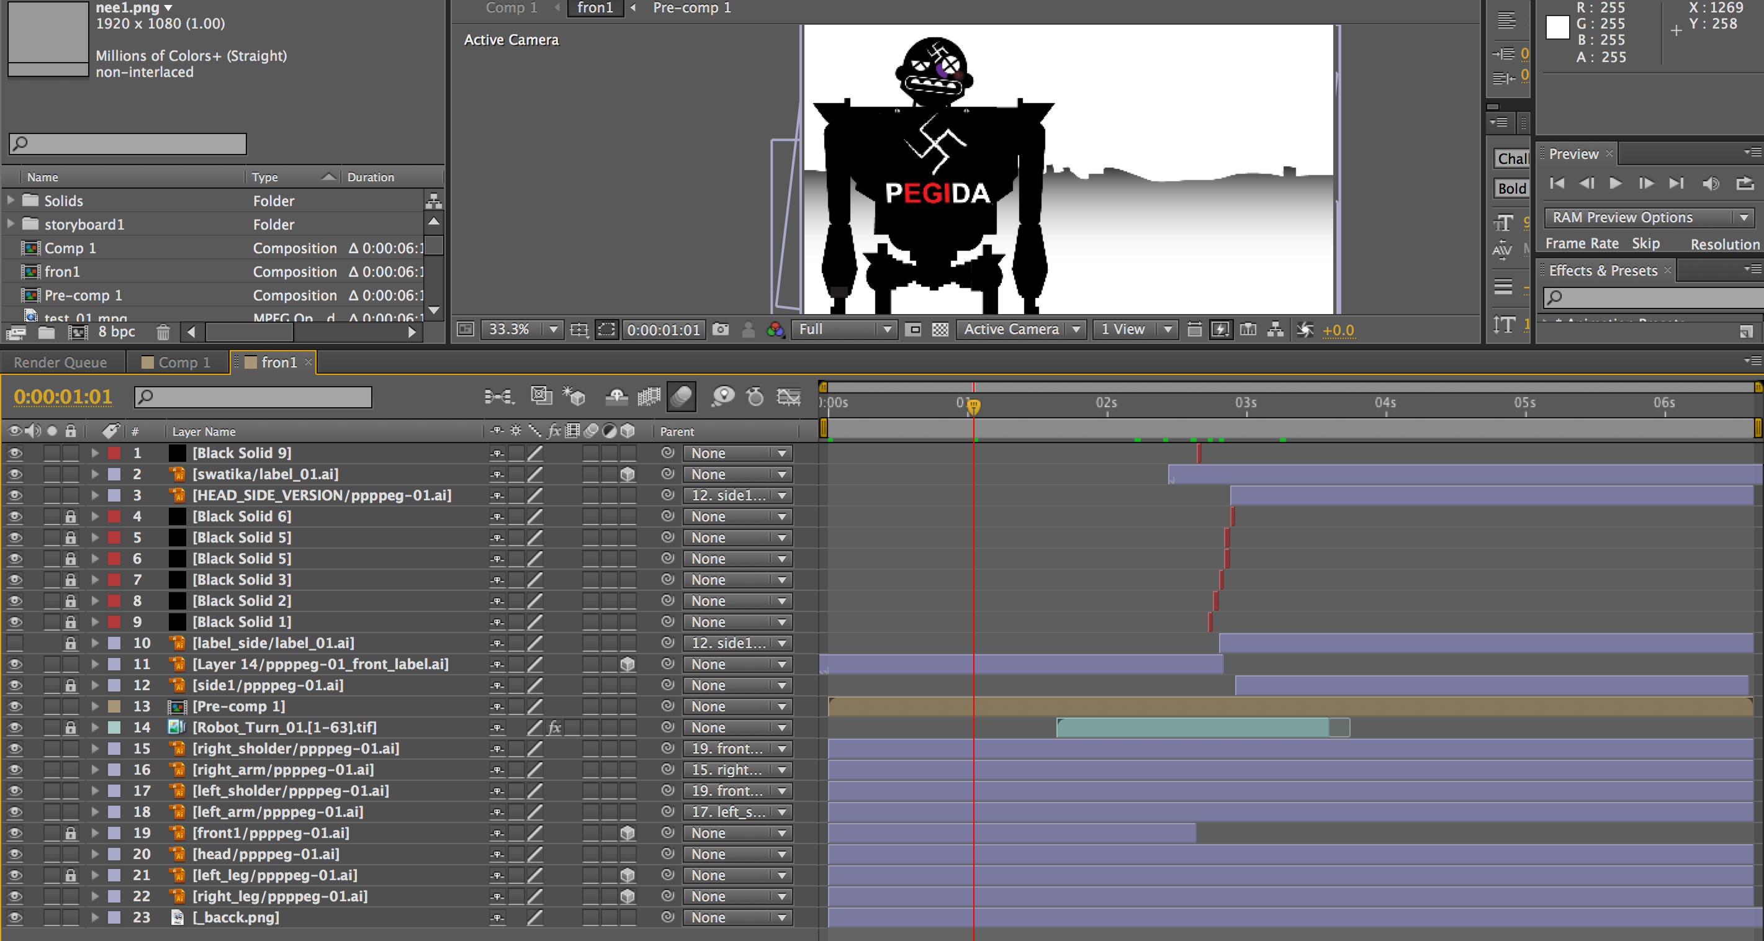Hide the Black Solid 9 layer
The image size is (1764, 941).
(14, 452)
